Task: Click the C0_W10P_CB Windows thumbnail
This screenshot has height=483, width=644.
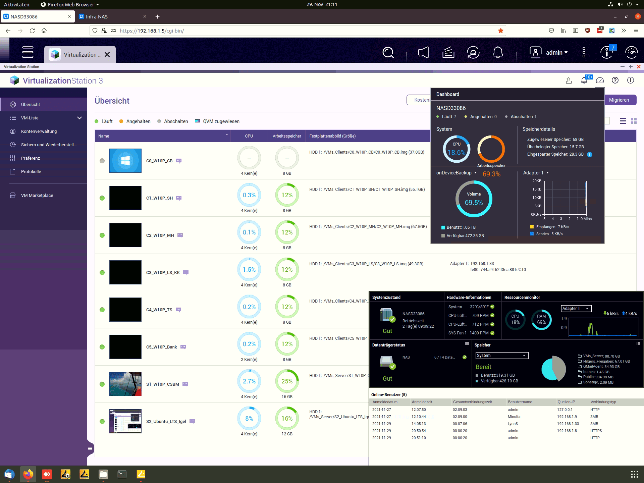Action: (x=125, y=161)
